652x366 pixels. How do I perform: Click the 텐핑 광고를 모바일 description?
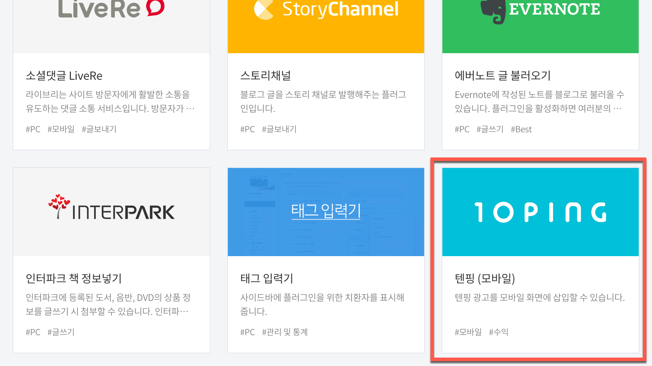[539, 297]
